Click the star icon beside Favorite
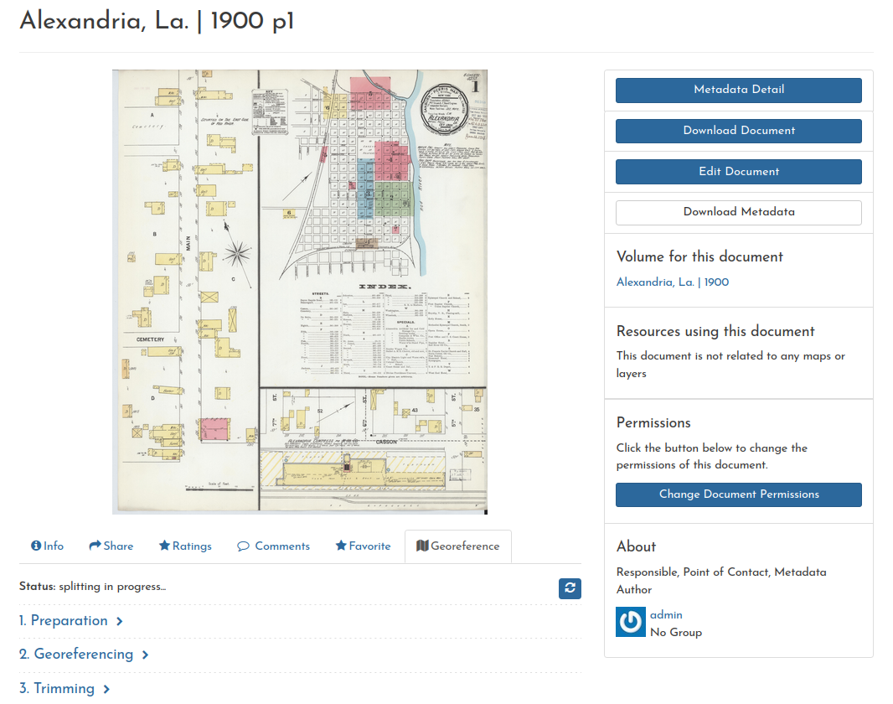Viewport: 893px width, 704px height. [339, 546]
